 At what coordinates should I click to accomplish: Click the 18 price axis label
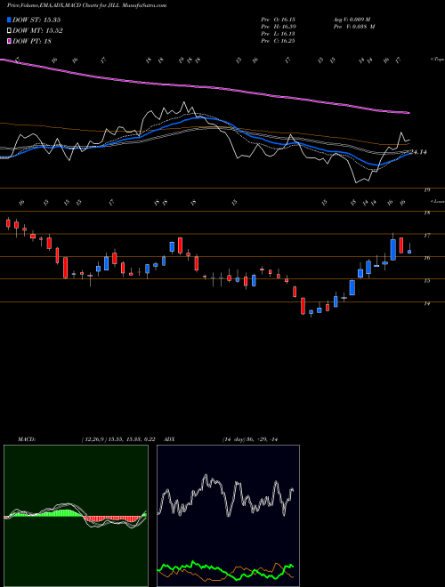[x=426, y=213]
